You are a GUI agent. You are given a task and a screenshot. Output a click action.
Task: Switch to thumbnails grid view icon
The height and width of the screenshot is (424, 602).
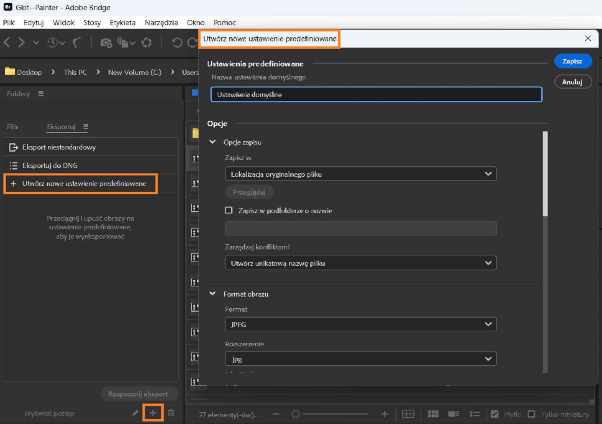click(x=433, y=414)
